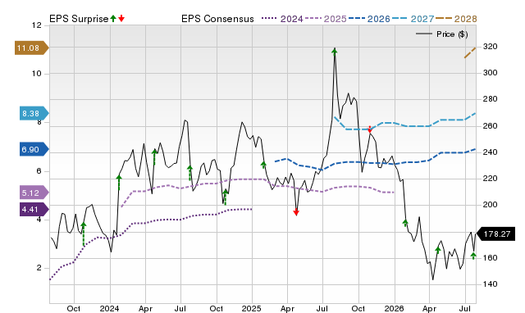The image size is (525, 313).
Task: Select the 2028 consensus legend entry
Action: click(x=456, y=19)
